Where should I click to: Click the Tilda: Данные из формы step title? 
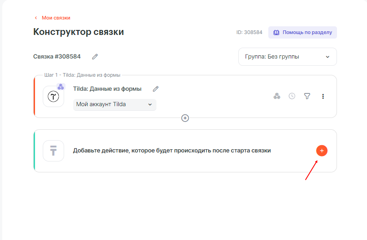coord(107,89)
